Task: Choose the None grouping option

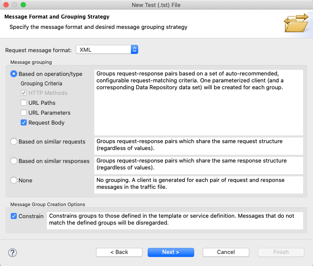Action: (14, 180)
